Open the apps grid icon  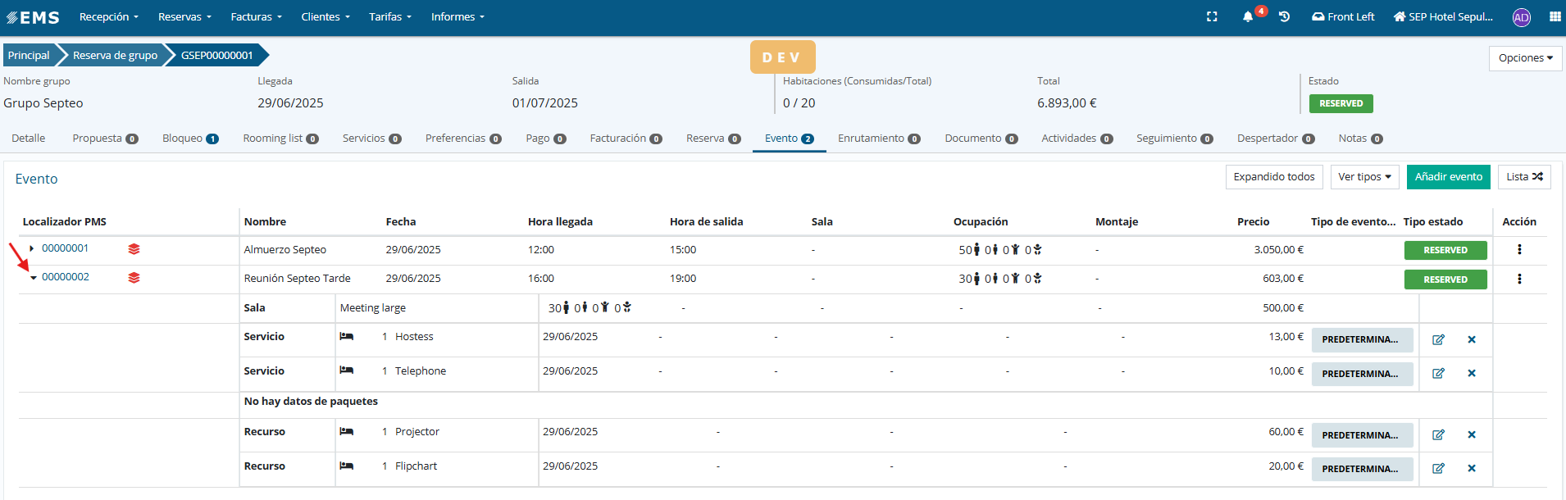pos(1555,16)
